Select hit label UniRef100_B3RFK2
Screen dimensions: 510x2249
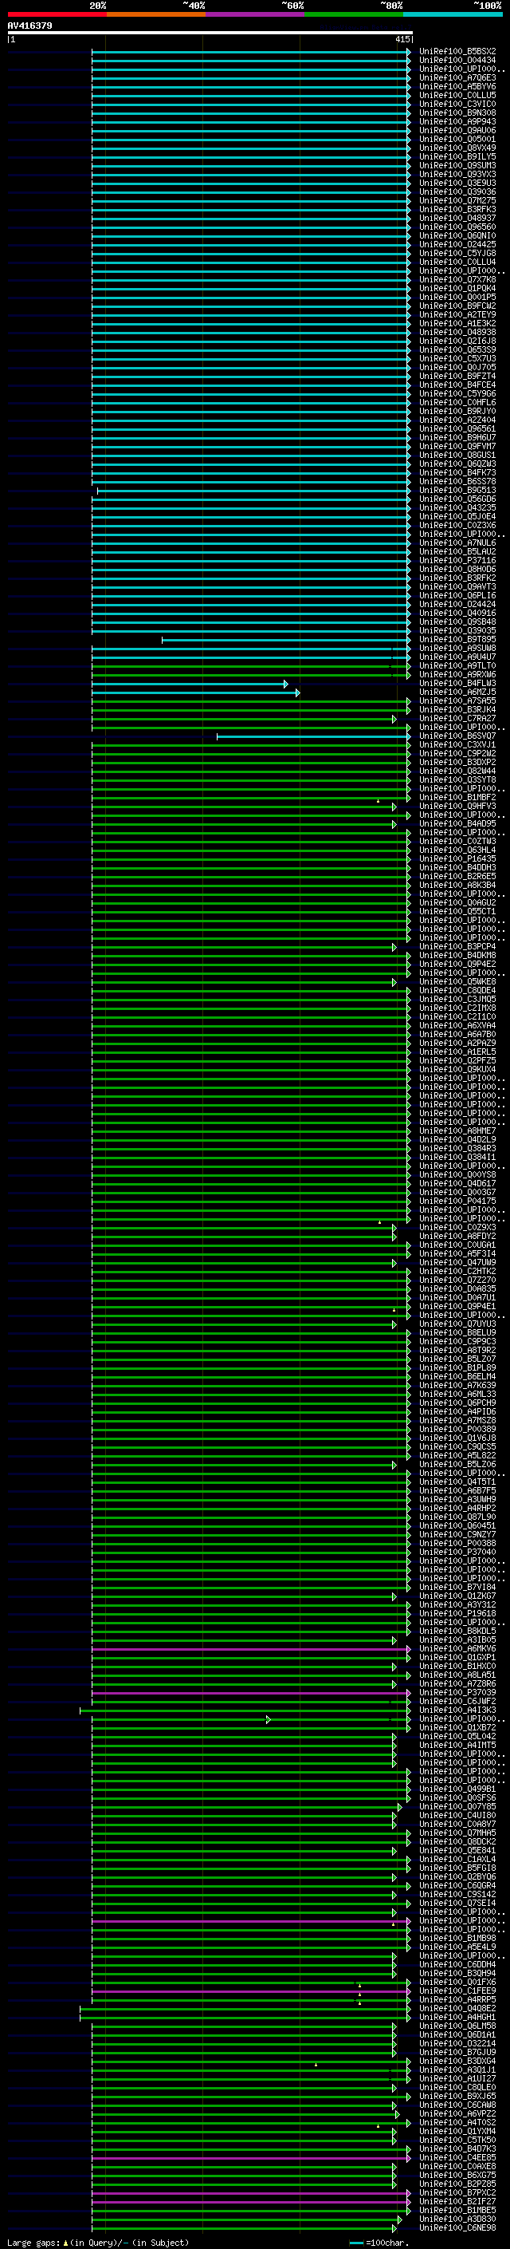coord(457,578)
